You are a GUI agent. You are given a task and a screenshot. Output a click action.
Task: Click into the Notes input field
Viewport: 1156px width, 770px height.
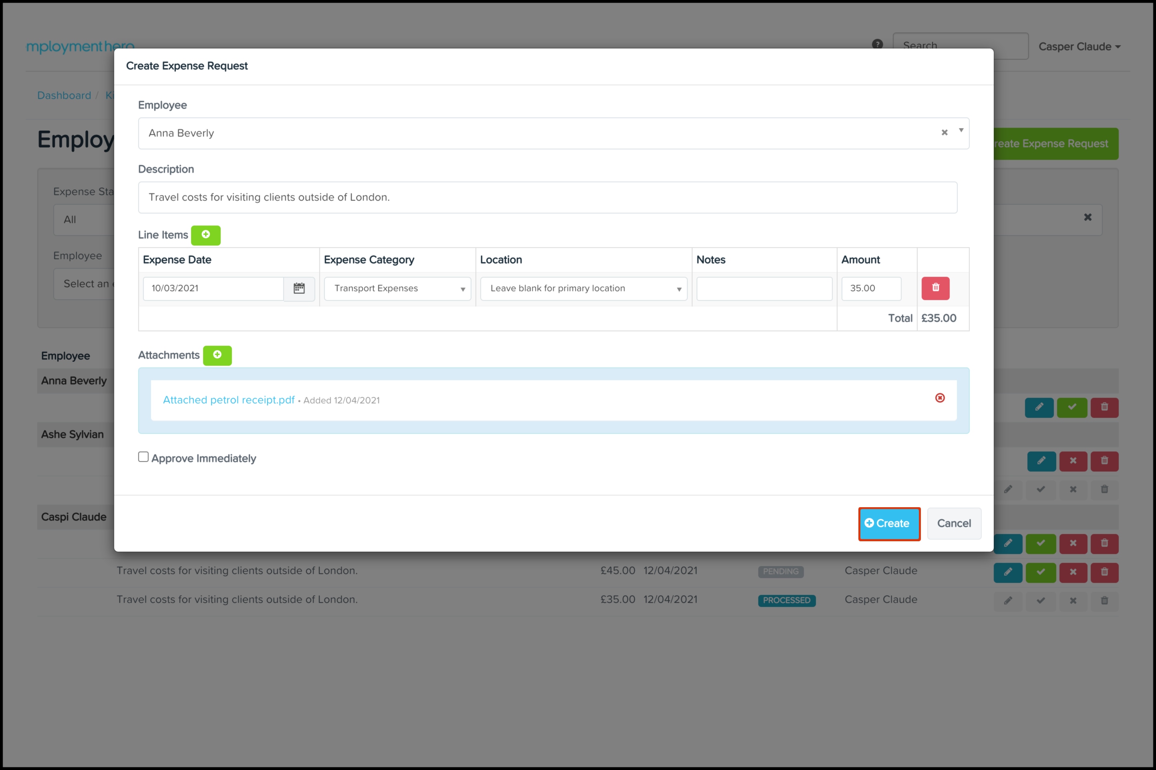764,289
